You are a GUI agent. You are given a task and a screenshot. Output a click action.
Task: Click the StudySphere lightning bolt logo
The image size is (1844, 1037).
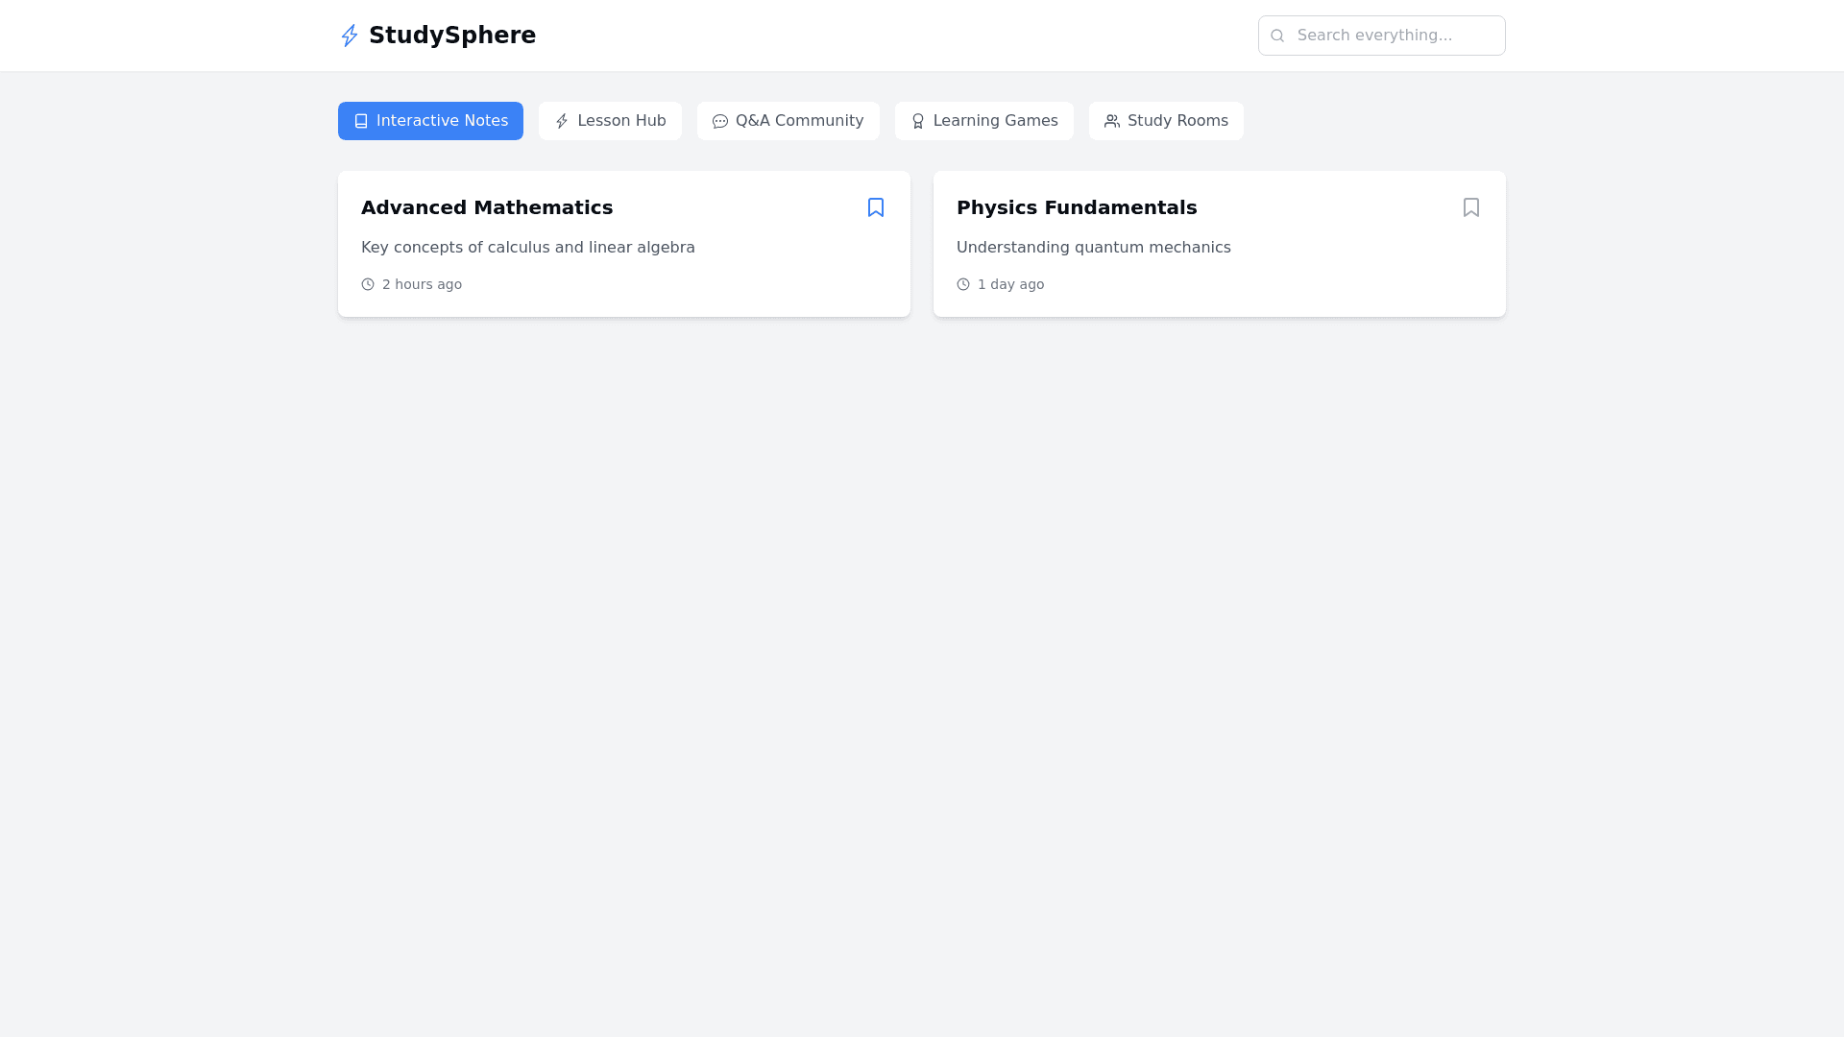click(350, 36)
